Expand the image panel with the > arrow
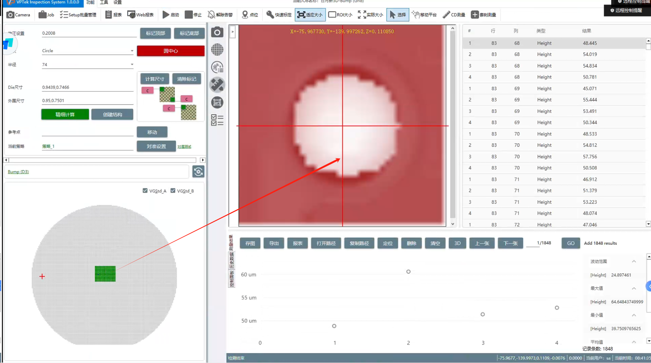 [233, 32]
